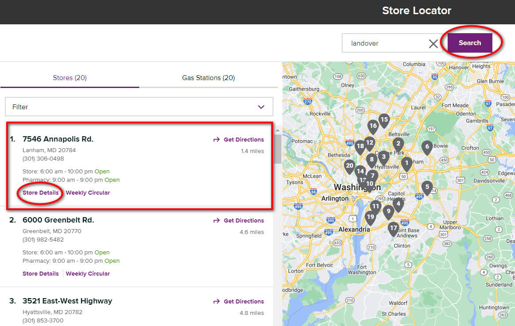Click the purple Search button
The width and height of the screenshot is (515, 326).
[470, 43]
